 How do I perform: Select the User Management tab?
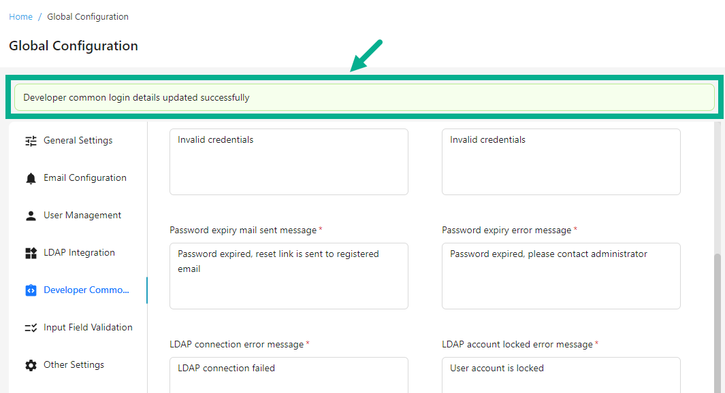click(x=82, y=216)
